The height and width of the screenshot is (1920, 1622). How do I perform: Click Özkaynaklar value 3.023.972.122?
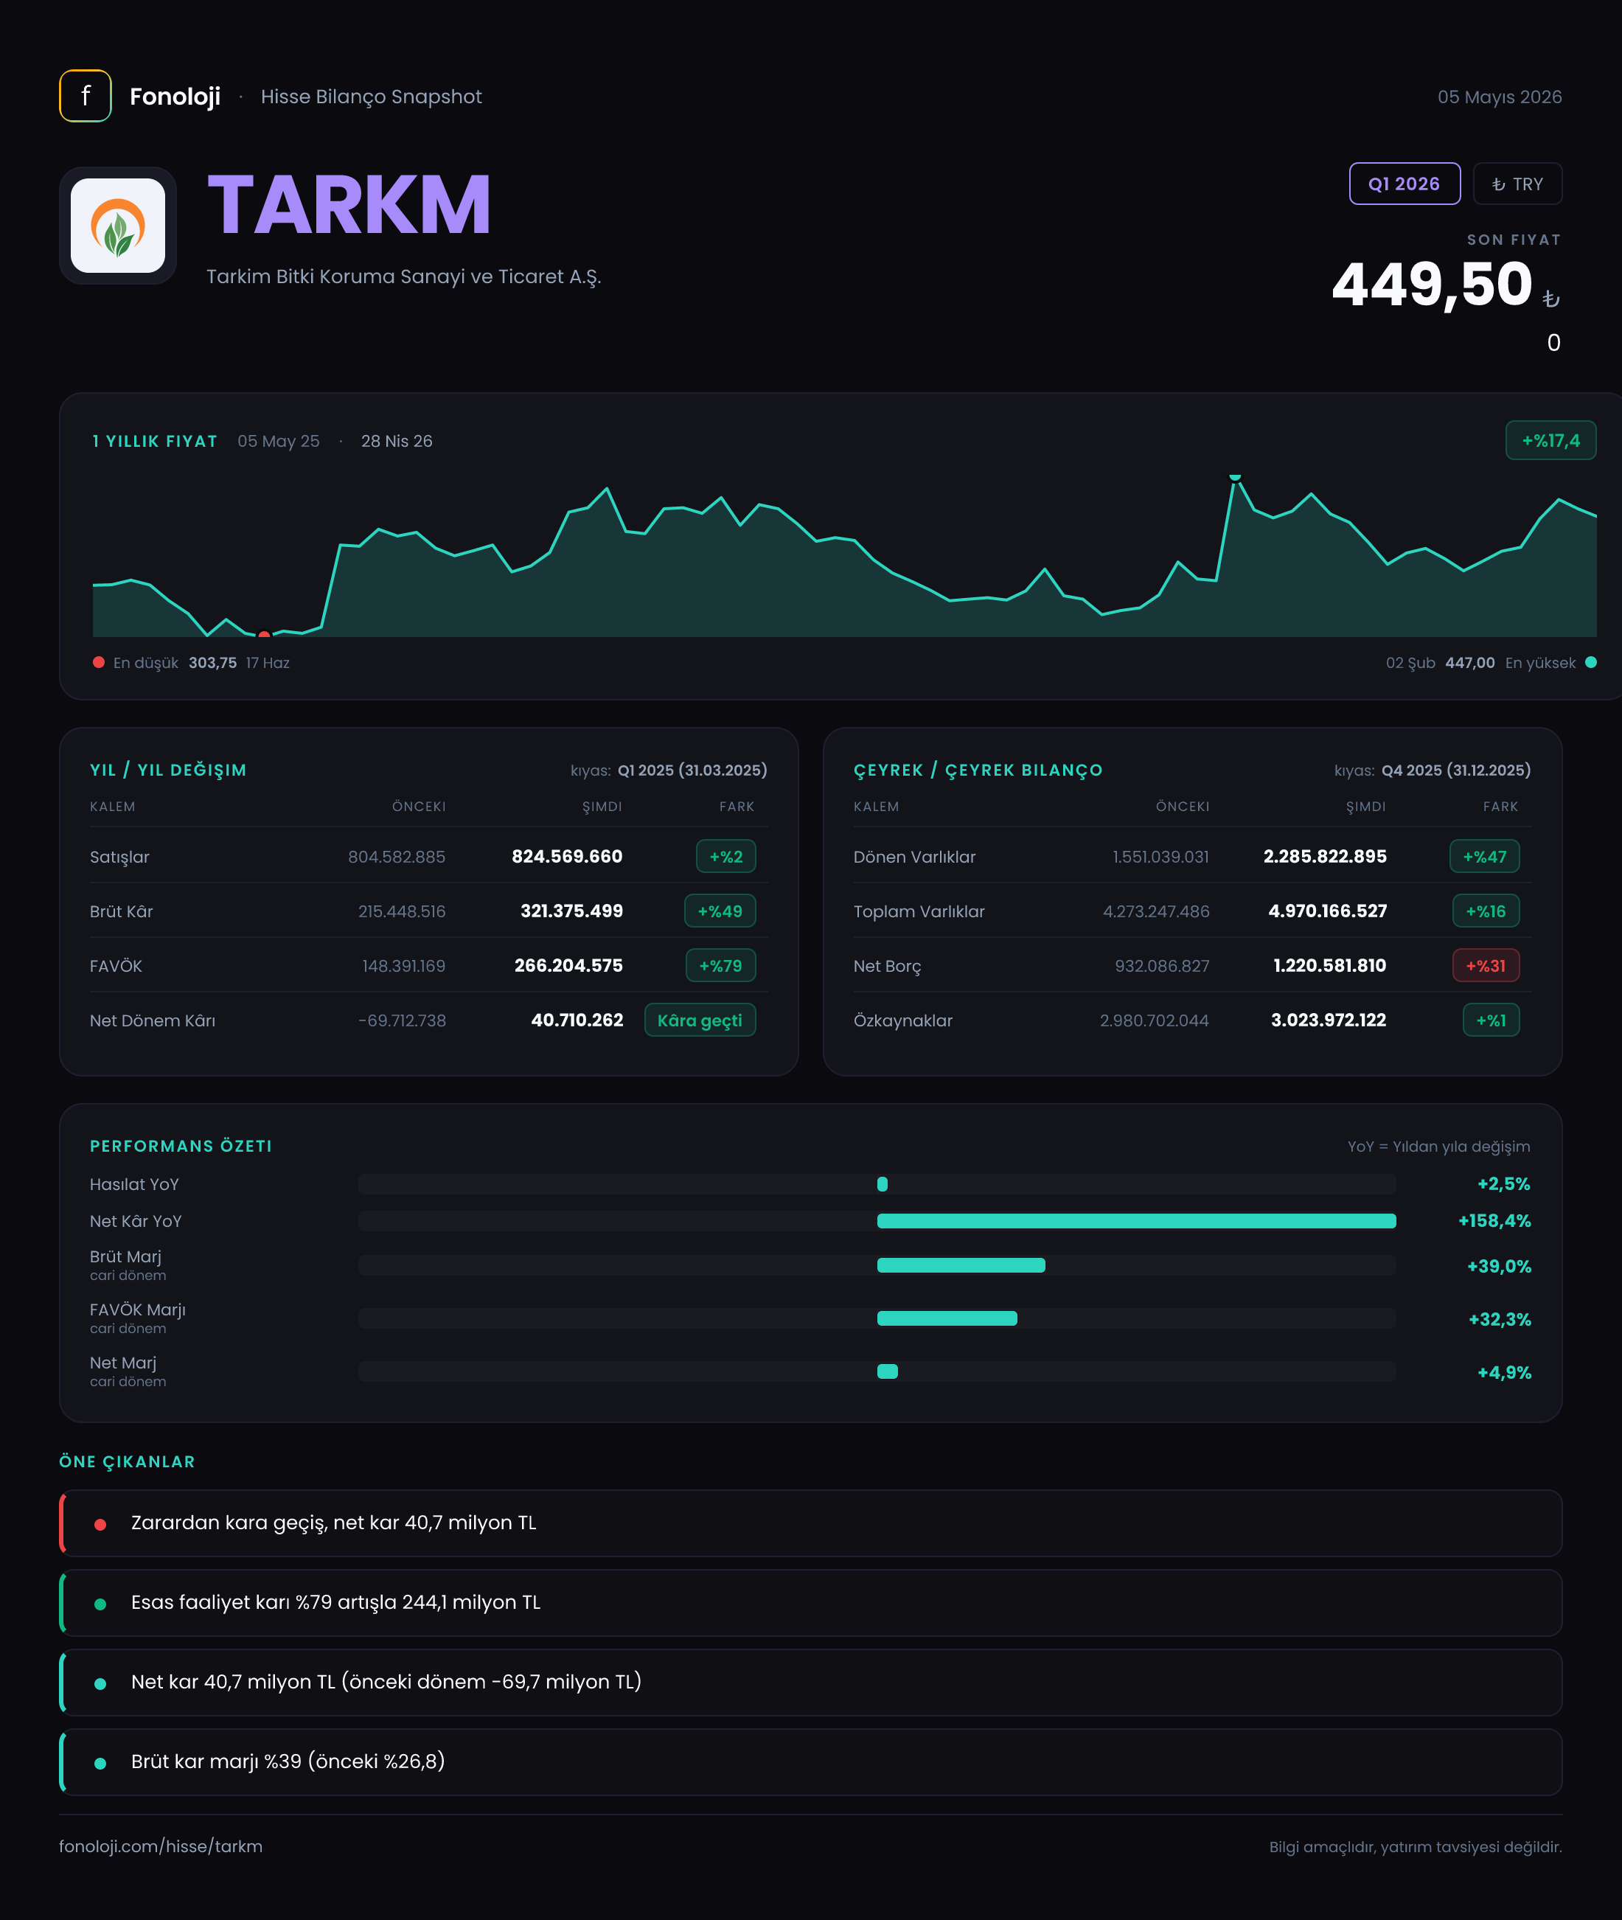[x=1329, y=1020]
